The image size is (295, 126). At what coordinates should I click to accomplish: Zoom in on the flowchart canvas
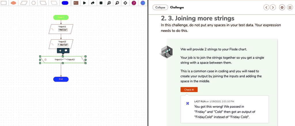tap(109, 3)
